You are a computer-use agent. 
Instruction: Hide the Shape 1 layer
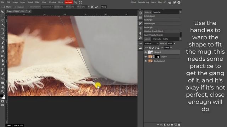(146, 52)
